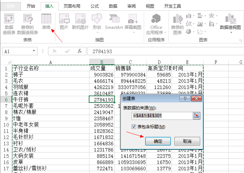Image resolution: width=244 pixels, height=173 pixels.
Task: Close the 创建表 dialog
Action: [x=196, y=98]
